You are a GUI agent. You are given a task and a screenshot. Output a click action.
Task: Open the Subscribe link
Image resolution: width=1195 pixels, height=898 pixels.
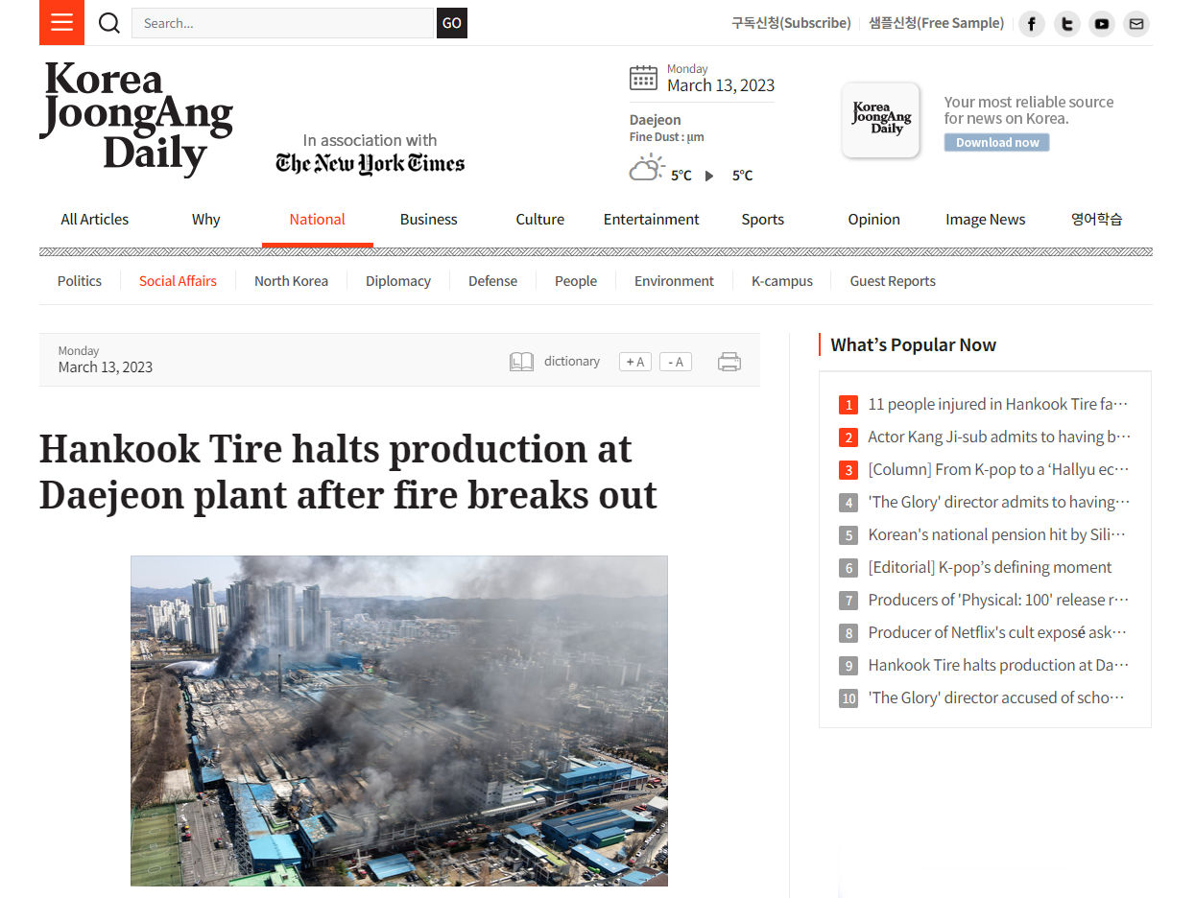791,23
